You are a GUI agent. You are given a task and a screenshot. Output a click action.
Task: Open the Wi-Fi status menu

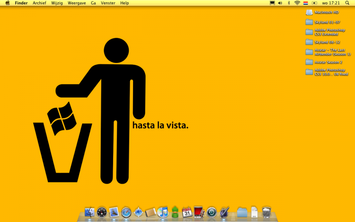(297, 3)
